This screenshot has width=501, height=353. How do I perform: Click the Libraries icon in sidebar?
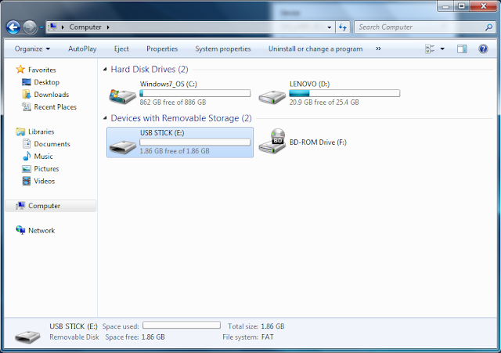[20, 131]
